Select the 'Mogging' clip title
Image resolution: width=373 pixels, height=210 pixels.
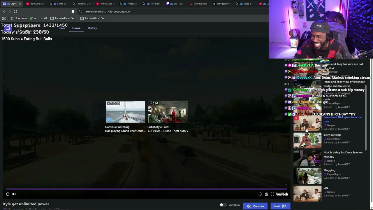(x=329, y=170)
